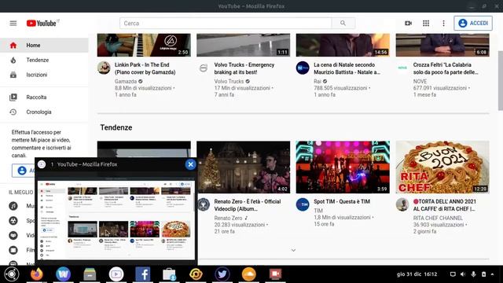Open title 'La cena di Natale secondo'
Image resolution: width=503 pixels, height=283 pixels.
tap(347, 68)
